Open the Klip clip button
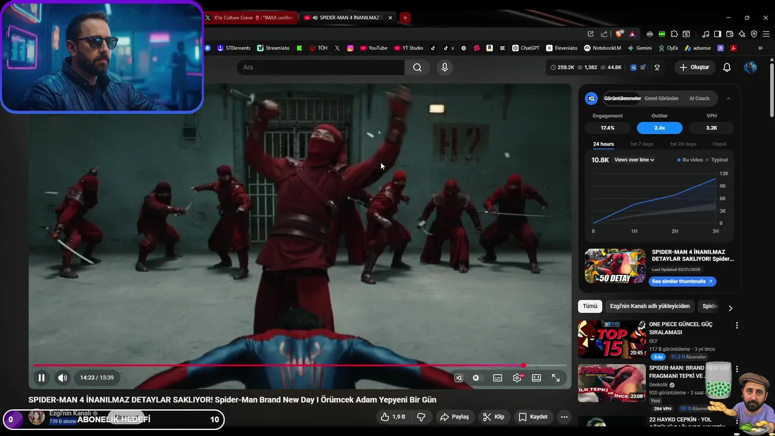 pyautogui.click(x=493, y=417)
